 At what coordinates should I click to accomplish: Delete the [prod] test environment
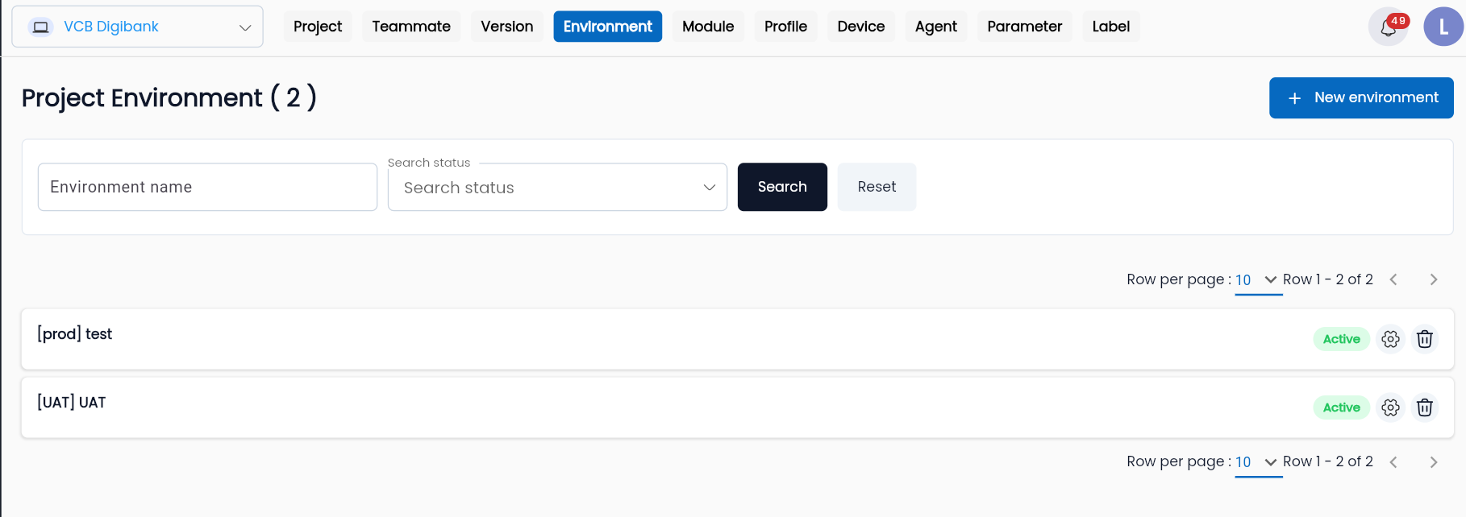pyautogui.click(x=1425, y=339)
